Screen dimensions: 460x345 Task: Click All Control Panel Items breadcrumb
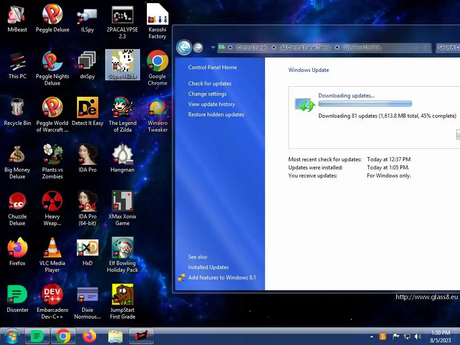pos(305,48)
